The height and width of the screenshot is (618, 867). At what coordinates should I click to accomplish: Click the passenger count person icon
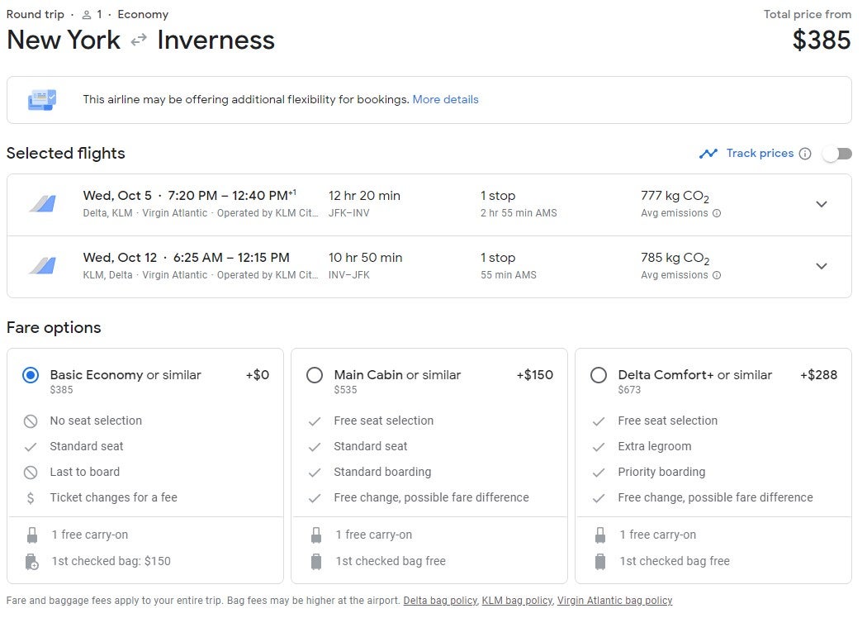pos(86,15)
